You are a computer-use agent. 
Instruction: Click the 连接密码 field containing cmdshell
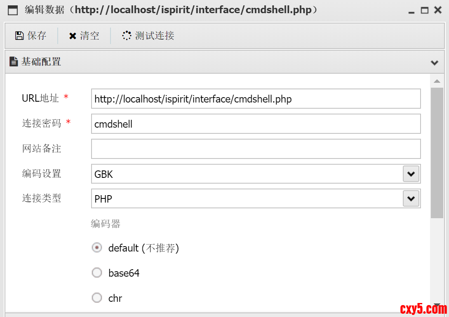click(256, 124)
